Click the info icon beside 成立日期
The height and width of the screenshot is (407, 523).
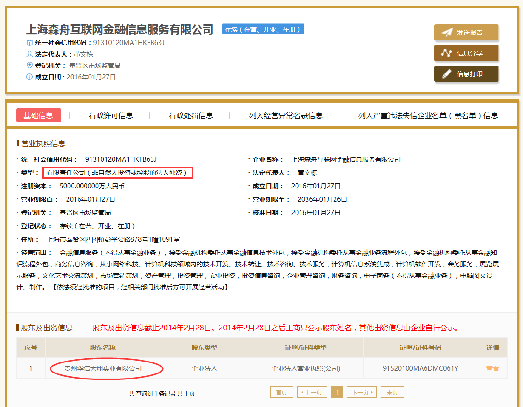tap(29, 77)
